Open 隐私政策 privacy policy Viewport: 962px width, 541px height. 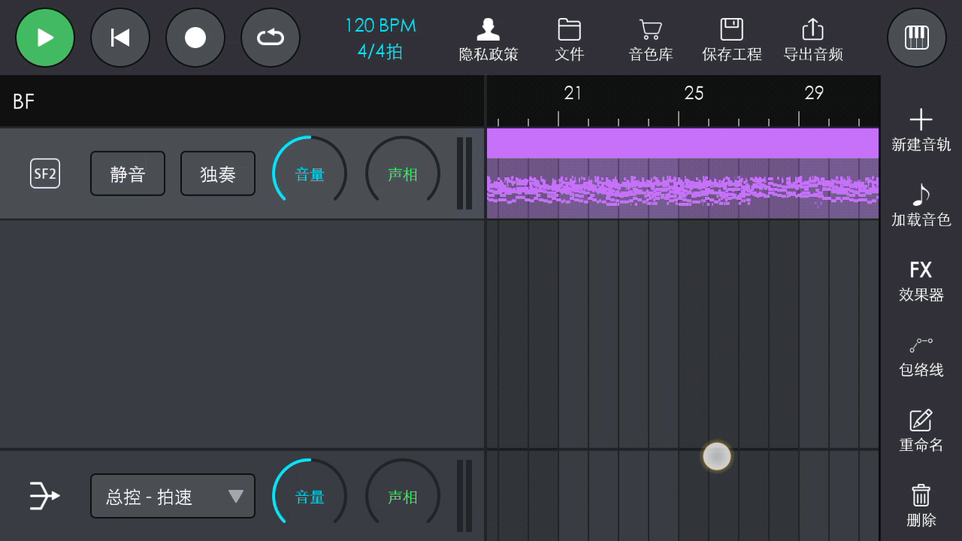coord(489,41)
